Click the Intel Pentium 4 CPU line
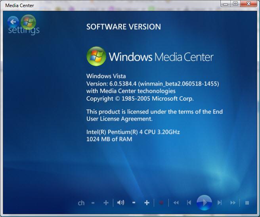 [x=133, y=132]
